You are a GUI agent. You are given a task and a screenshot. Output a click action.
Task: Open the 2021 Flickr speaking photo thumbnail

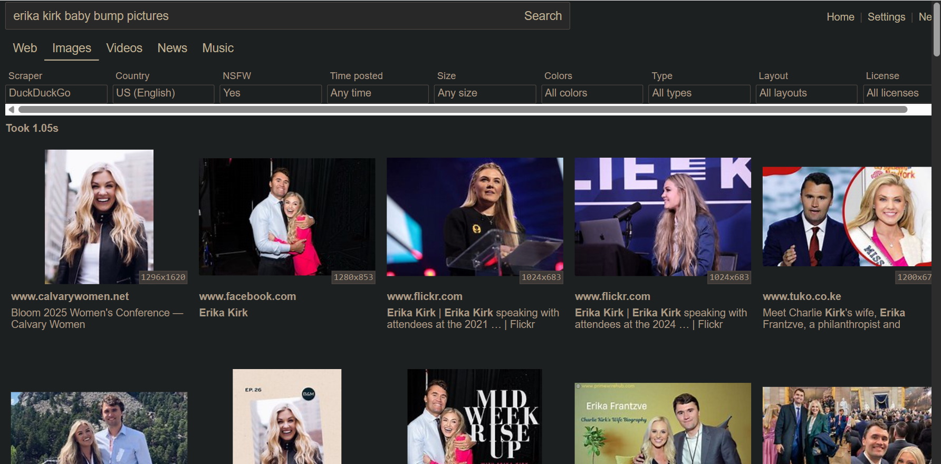(475, 217)
